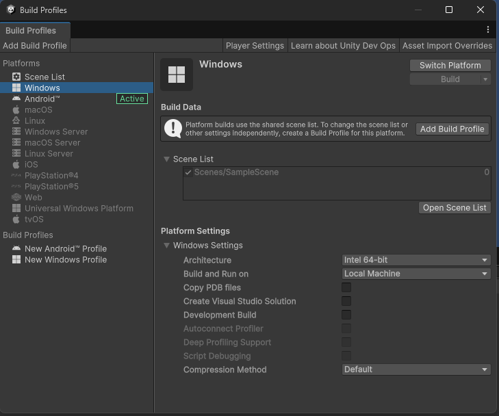The height and width of the screenshot is (416, 499).
Task: Open the Architecture dropdown
Action: (x=416, y=260)
